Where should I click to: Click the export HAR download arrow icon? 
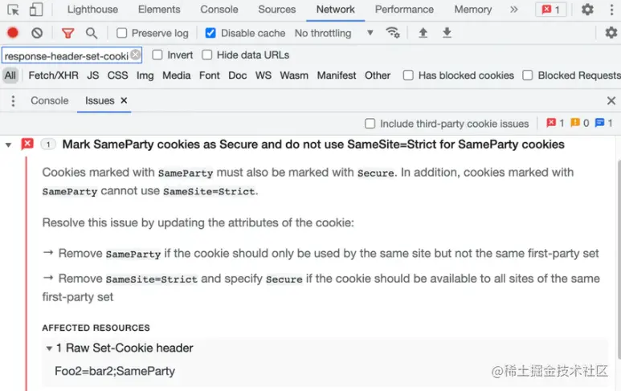pos(447,33)
